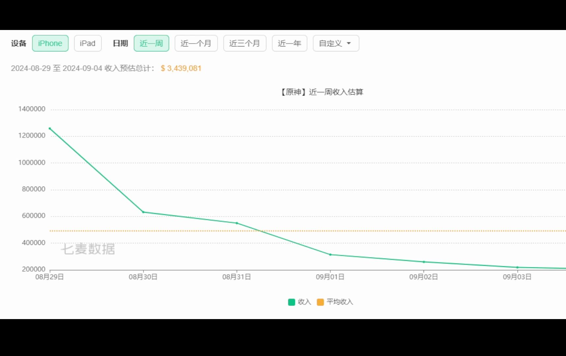Click the 08月30日 x-axis label
Screen dimensions: 566x356
tap(143, 277)
